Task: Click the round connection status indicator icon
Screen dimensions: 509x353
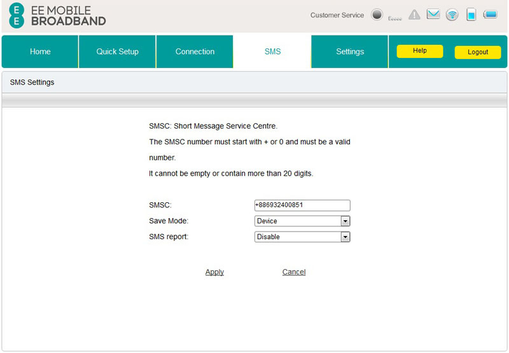Action: tap(377, 15)
